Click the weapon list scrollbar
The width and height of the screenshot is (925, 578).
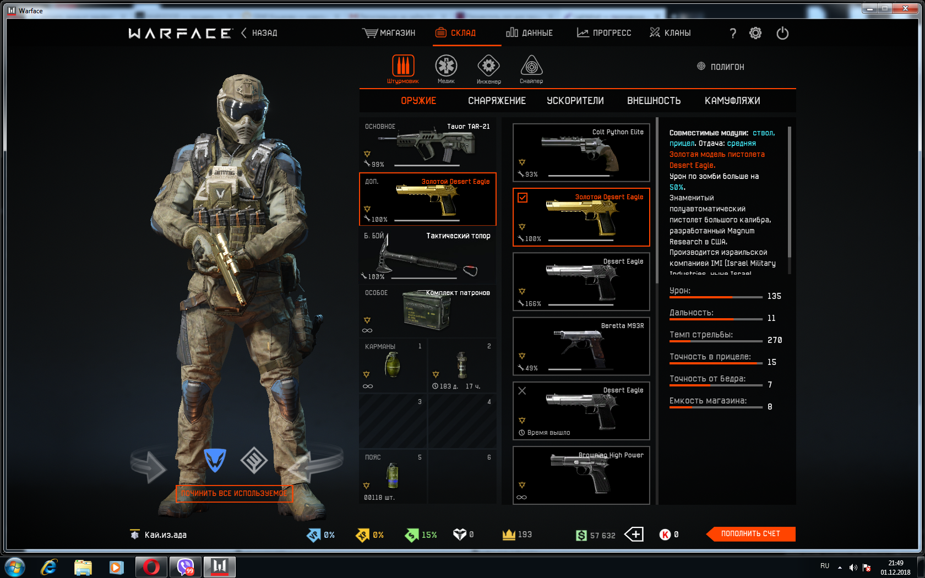tap(656, 200)
